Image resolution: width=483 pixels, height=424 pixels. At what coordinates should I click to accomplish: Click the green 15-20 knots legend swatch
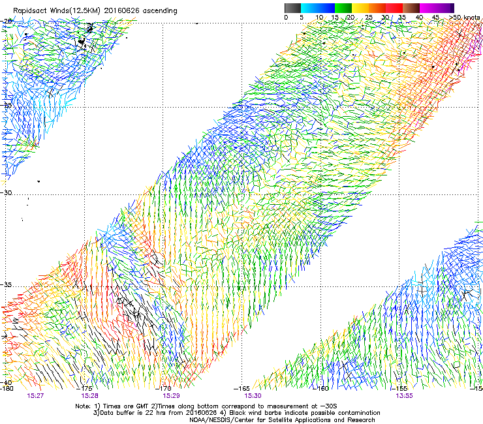tap(343, 8)
